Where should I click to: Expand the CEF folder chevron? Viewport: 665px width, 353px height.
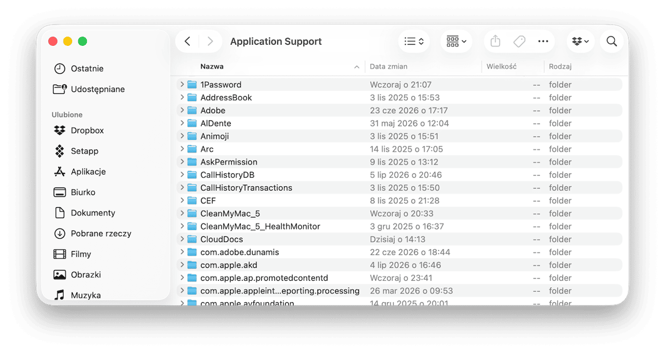click(x=182, y=201)
